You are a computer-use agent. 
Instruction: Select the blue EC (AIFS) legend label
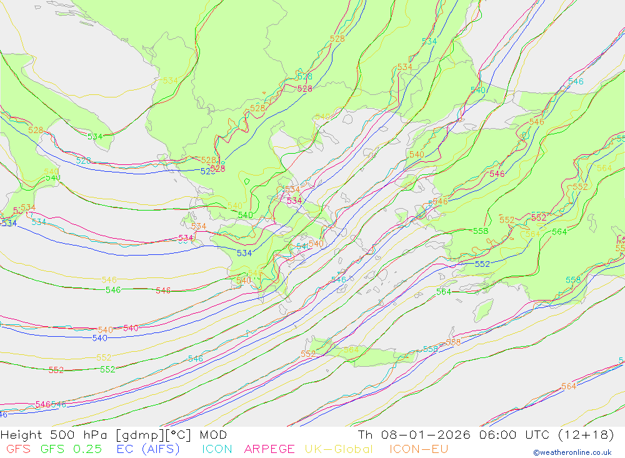148,449
